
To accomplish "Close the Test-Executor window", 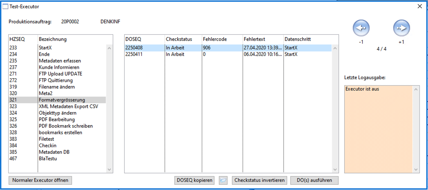I will pos(419,7).
